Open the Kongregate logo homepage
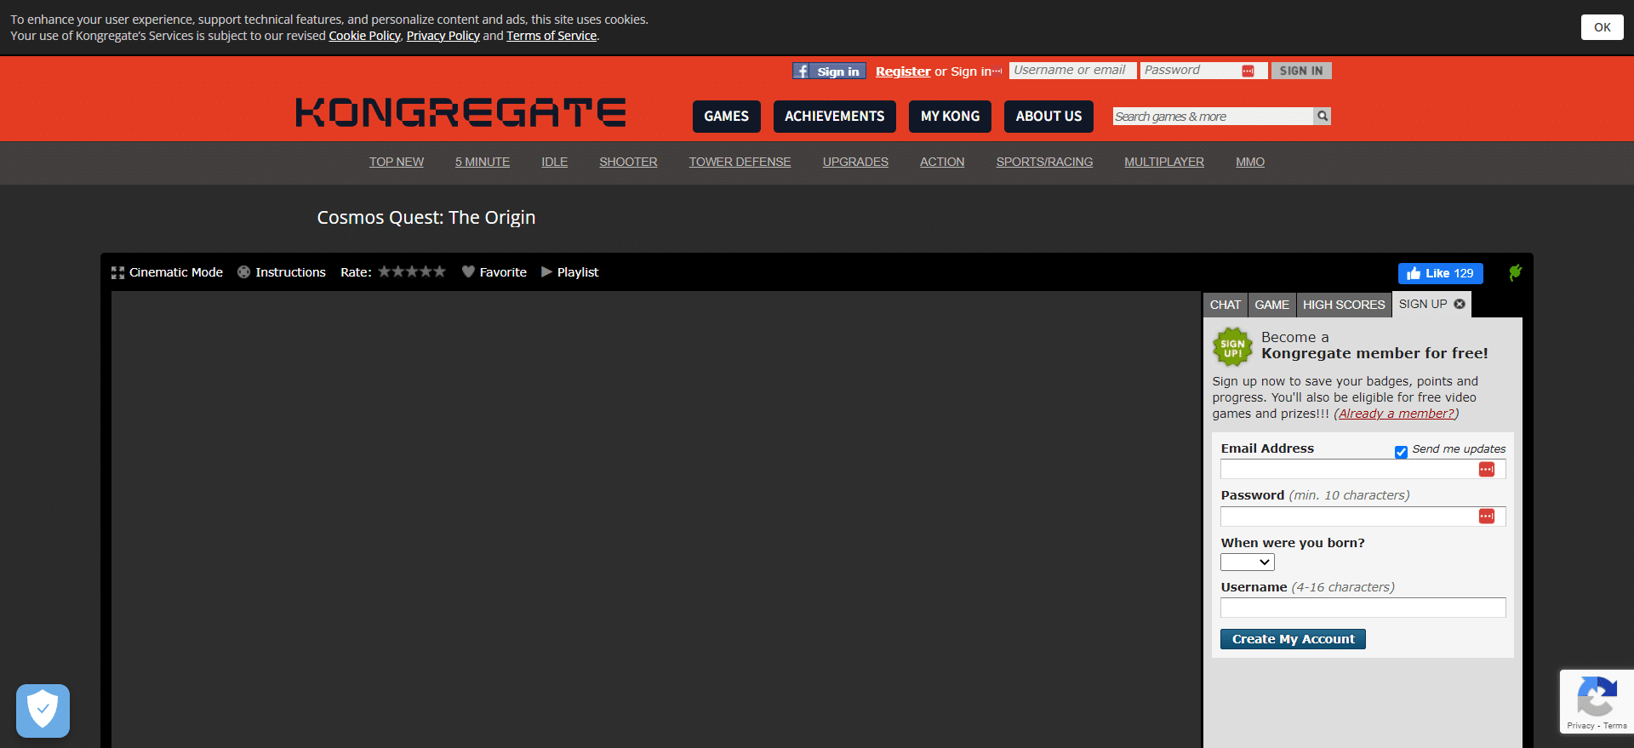Screen dimensions: 1634x748 click(x=460, y=112)
